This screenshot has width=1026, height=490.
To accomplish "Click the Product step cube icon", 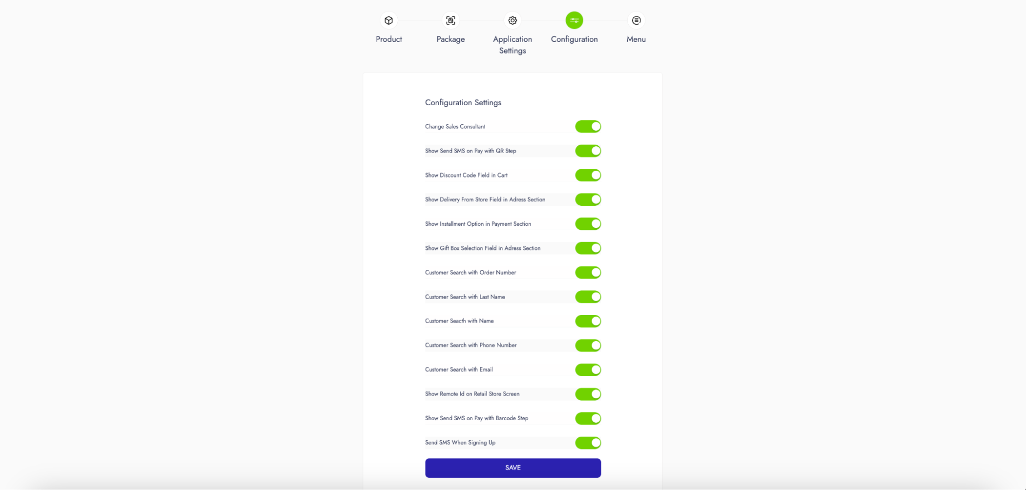I will pos(389,21).
